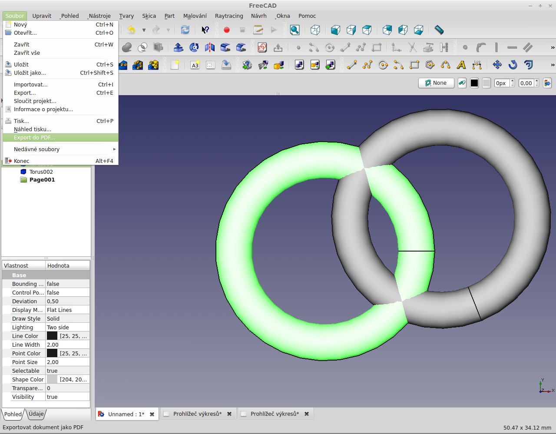Toggle construction mode in Draft toolbar
Screen dimensions: 556x434
click(462, 83)
